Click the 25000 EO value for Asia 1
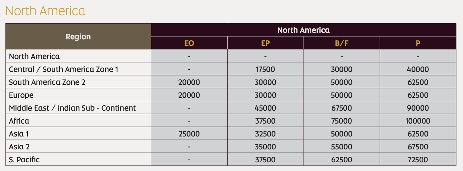Image resolution: width=463 pixels, height=171 pixels. 189,134
